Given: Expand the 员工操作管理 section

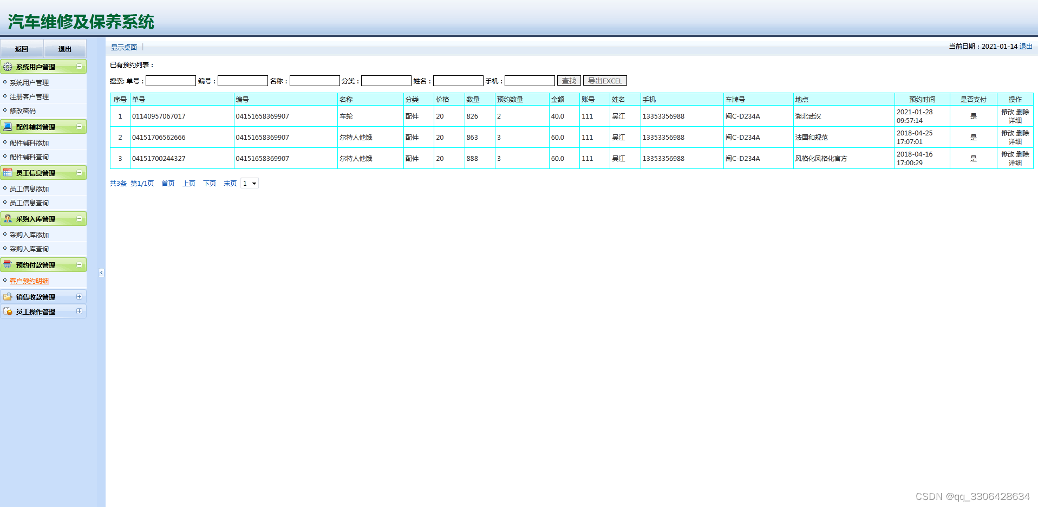Looking at the screenshot, I should click(x=79, y=311).
